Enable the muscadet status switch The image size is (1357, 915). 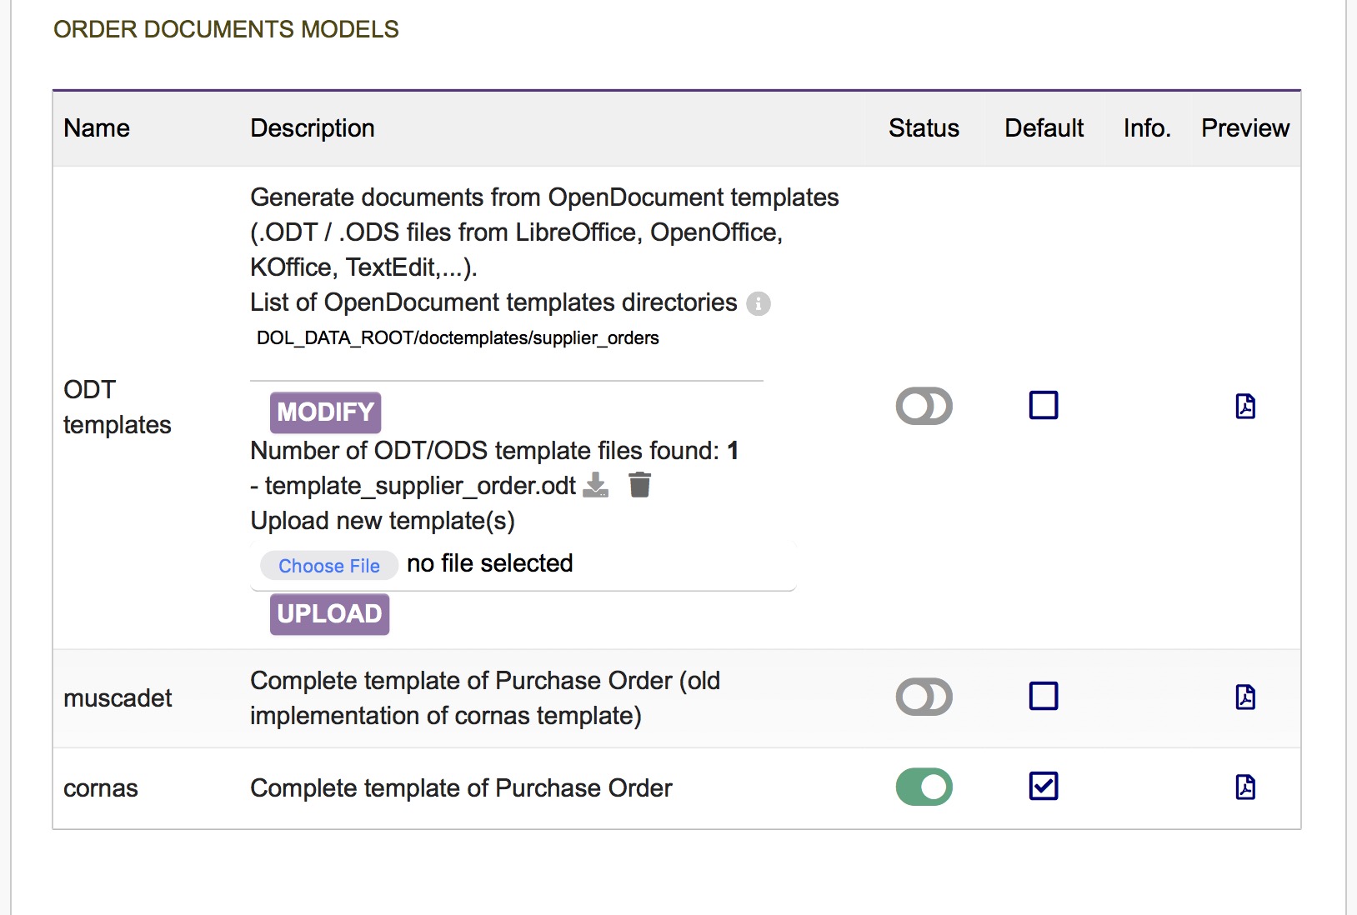tap(924, 697)
